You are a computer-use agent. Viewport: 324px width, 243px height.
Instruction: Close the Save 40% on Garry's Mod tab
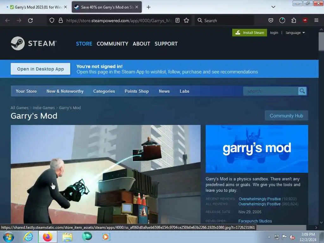coord(137,7)
